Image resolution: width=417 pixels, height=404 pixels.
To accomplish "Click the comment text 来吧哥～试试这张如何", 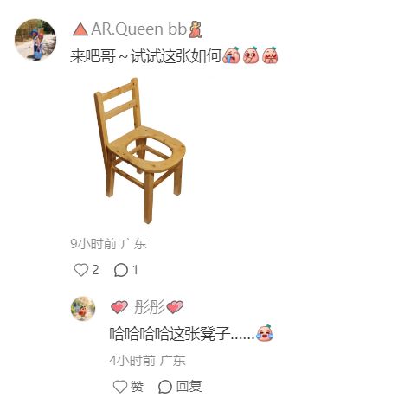I will 145,55.
